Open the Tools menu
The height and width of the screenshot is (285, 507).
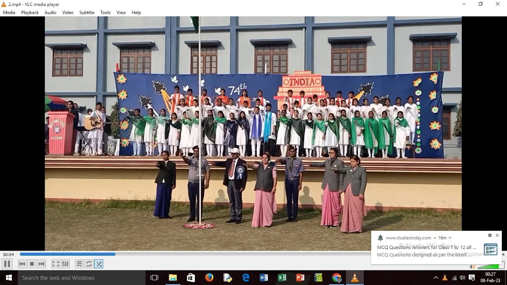click(x=105, y=13)
